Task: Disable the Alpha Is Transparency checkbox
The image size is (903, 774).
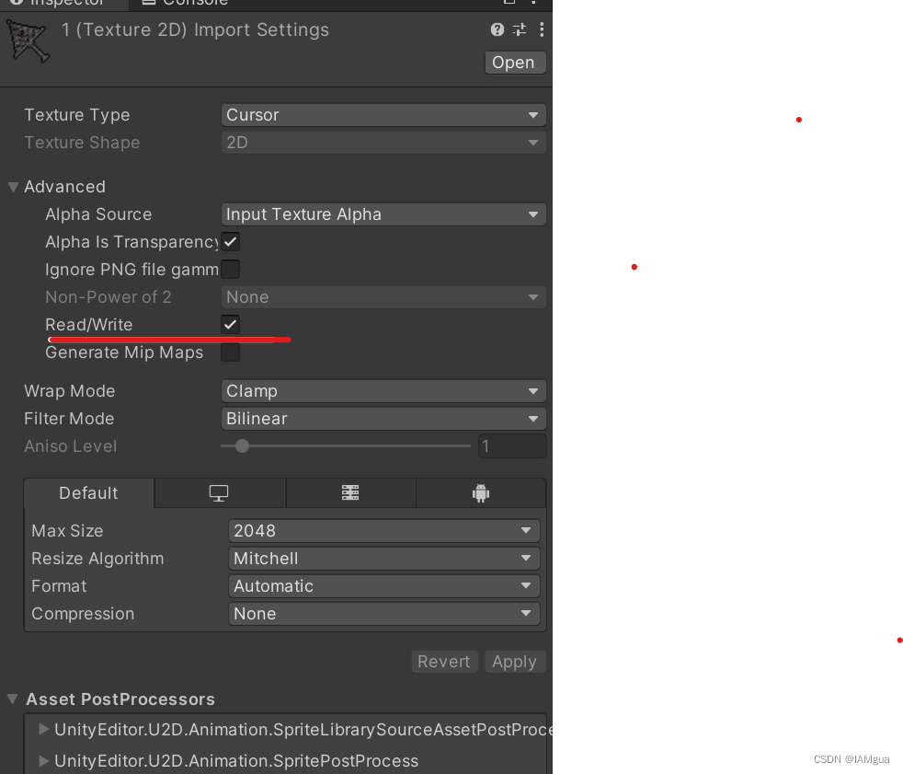Action: (x=230, y=241)
